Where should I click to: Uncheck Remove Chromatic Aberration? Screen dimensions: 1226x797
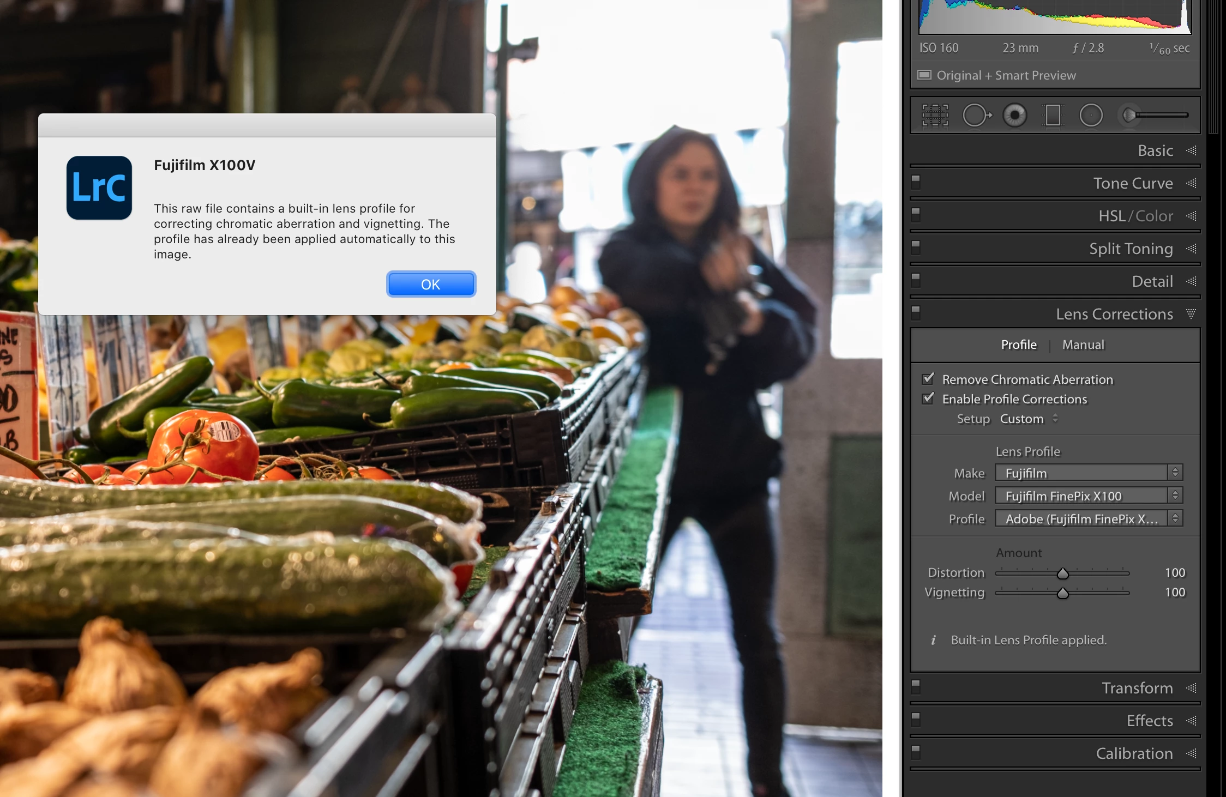click(x=928, y=379)
